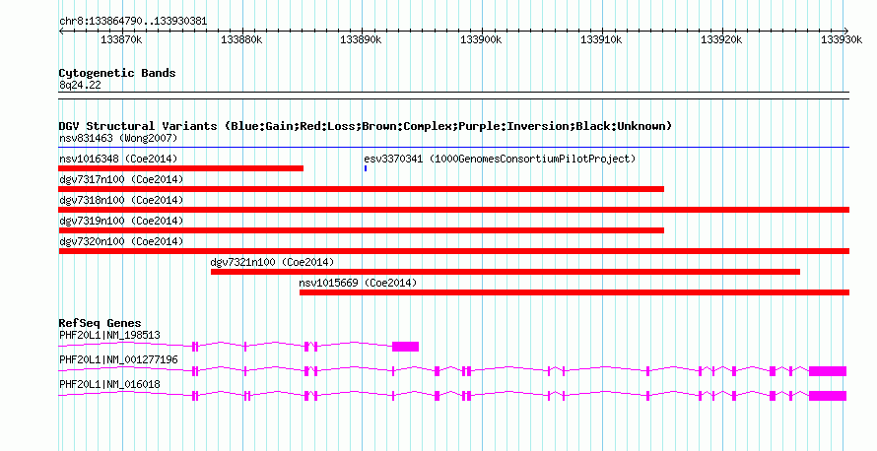Viewport: 877px width, 451px height.
Task: Click the small blue esv3370341 marker
Action: pos(366,168)
